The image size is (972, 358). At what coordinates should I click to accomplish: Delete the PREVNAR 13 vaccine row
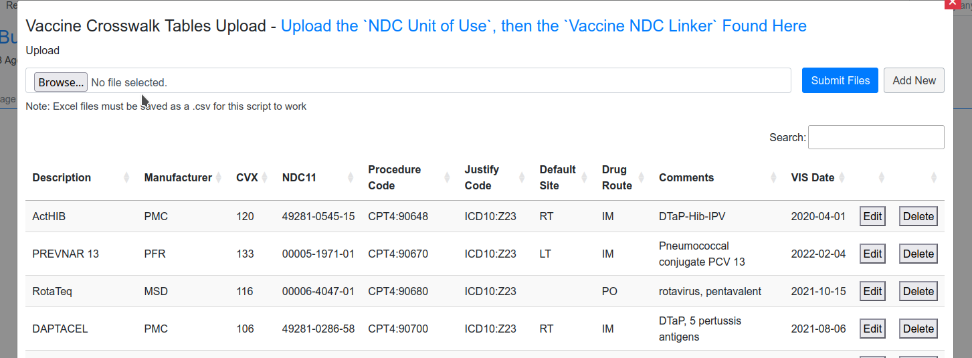(918, 254)
